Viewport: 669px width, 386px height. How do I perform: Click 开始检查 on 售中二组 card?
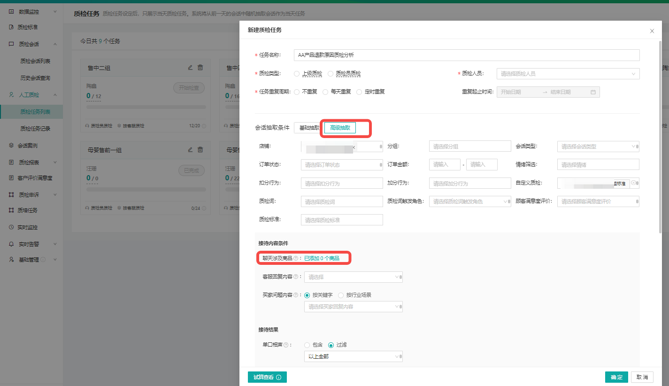[189, 88]
